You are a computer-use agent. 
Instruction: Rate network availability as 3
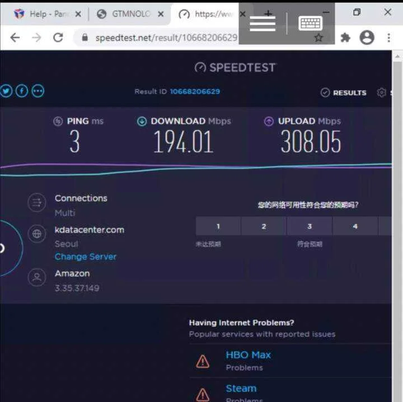[310, 226]
